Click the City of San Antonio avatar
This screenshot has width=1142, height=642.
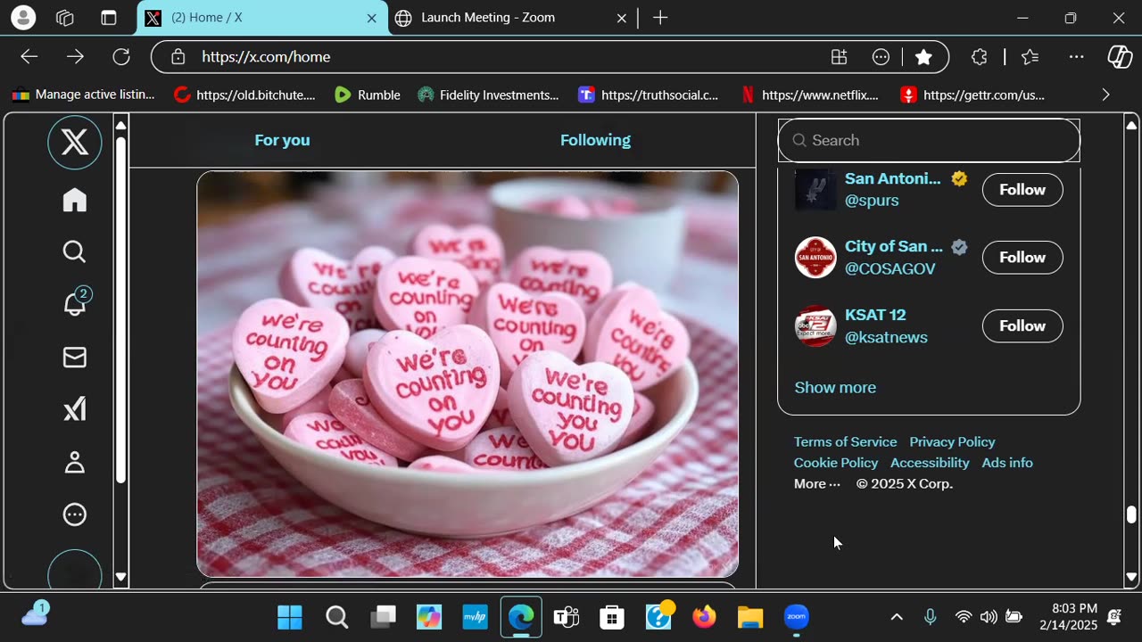coord(815,258)
